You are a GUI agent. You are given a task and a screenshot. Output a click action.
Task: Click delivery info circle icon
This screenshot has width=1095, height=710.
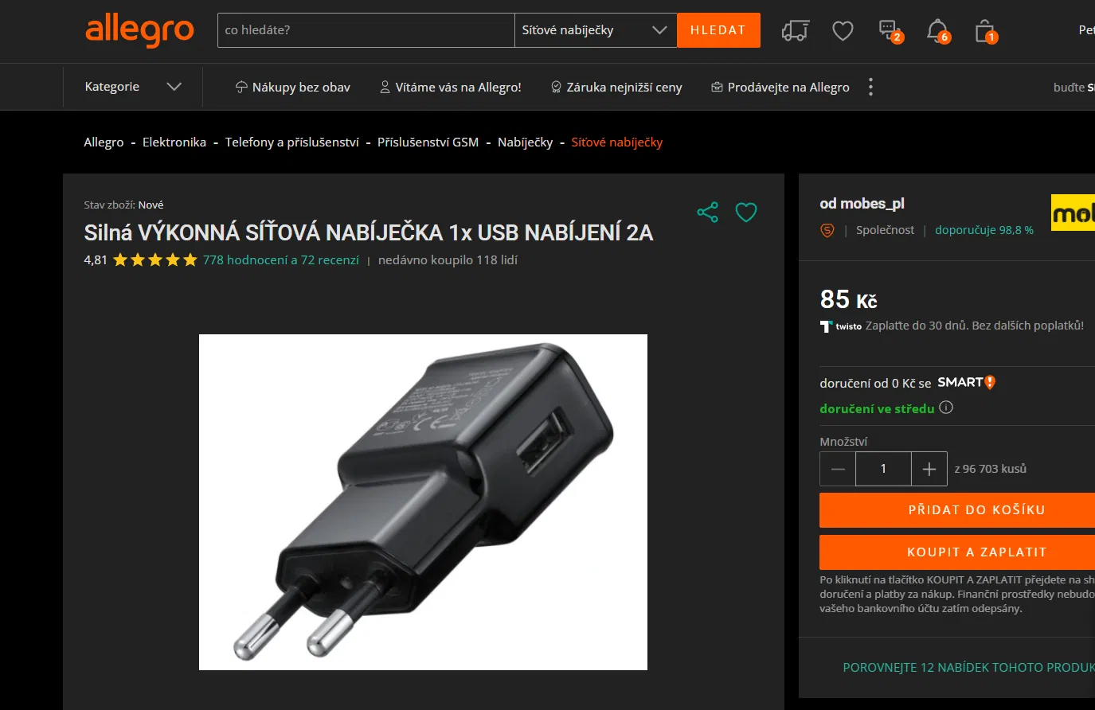[x=946, y=408]
